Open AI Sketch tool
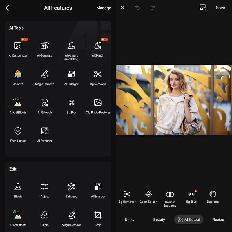The height and width of the screenshot is (232, 232). (98, 49)
